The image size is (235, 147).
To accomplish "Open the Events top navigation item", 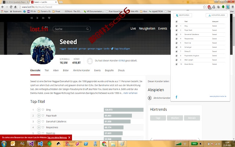I will 163,29.
